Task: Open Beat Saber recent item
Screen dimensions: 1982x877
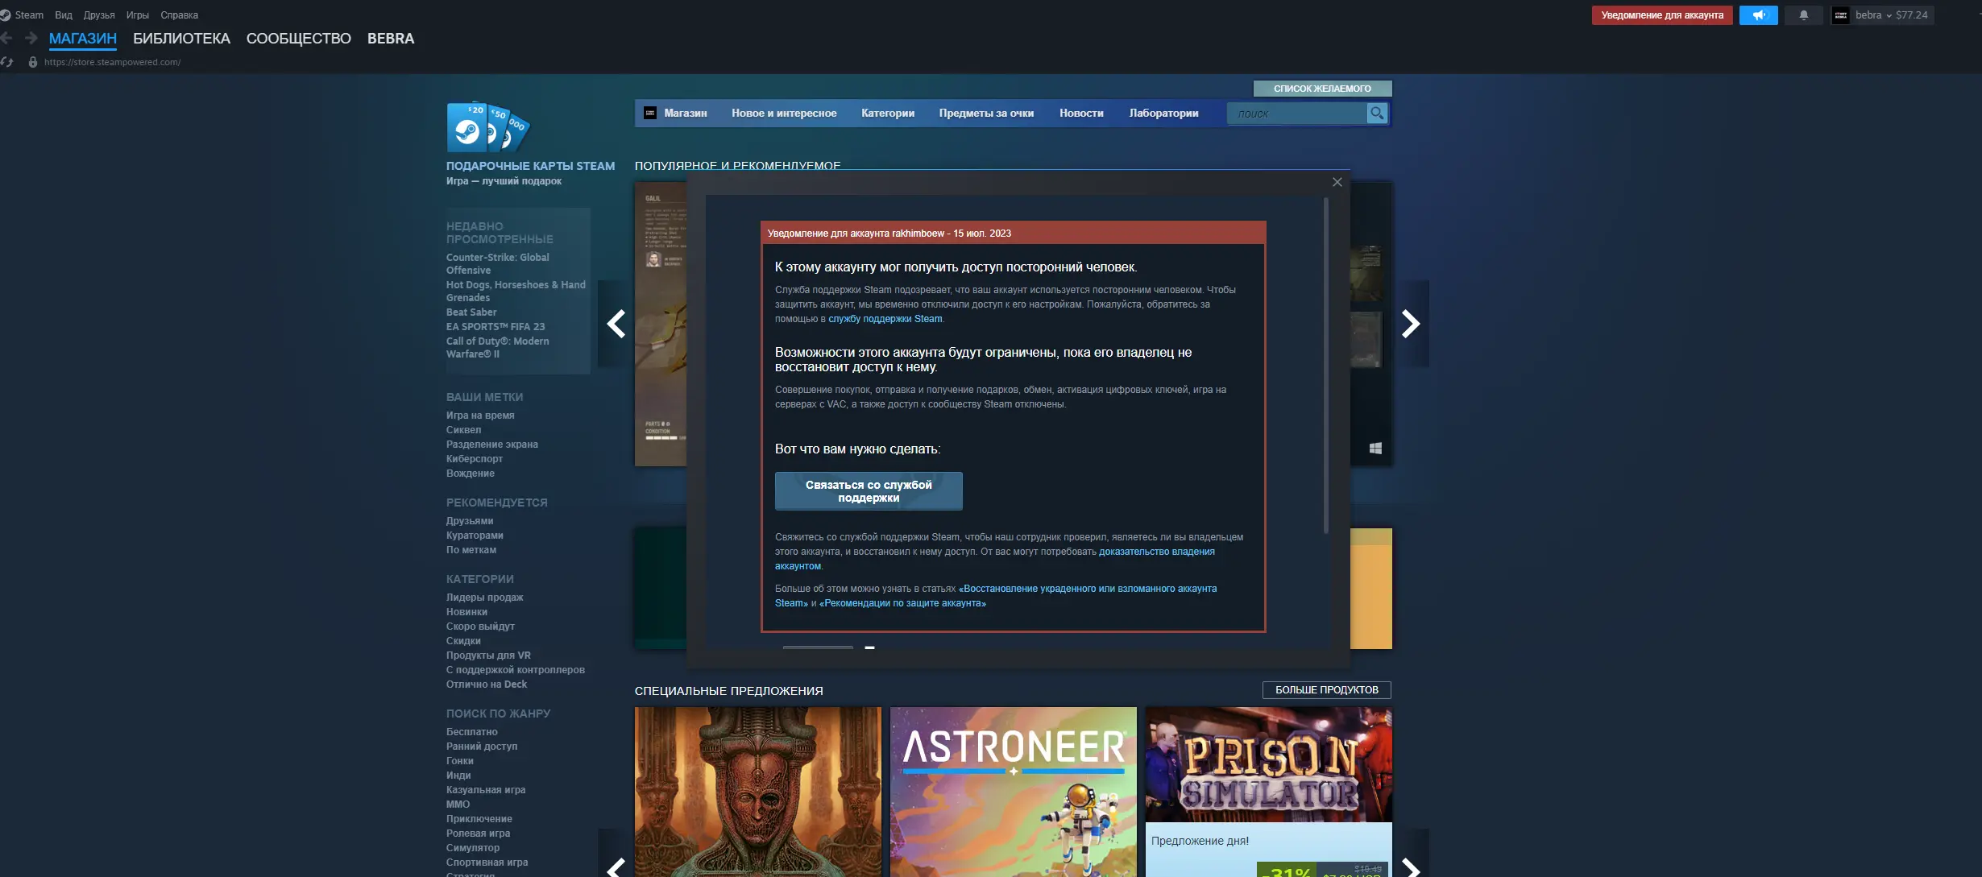Action: coord(471,312)
